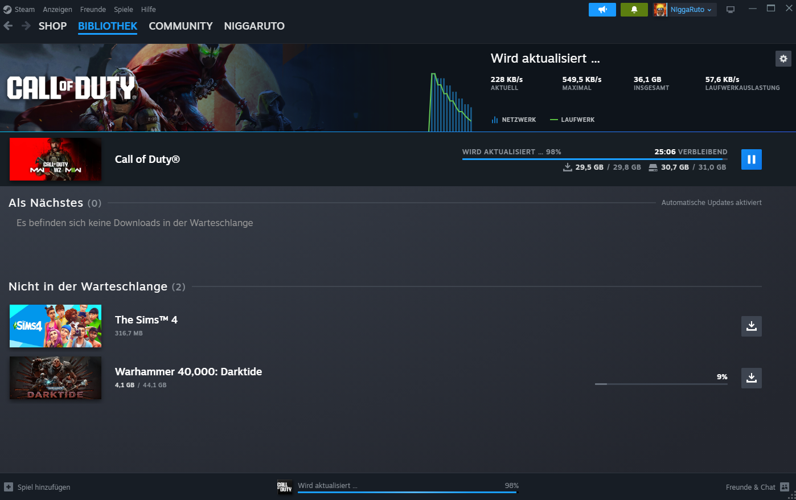Click Als Nächstes heading
The image size is (796, 500).
point(46,203)
